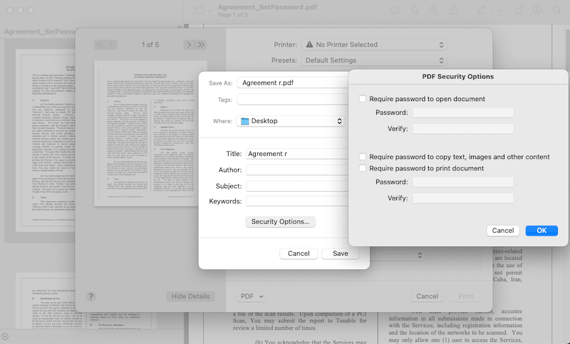Open the Printer selection dropdown
The image size is (570, 344).
[373, 45]
